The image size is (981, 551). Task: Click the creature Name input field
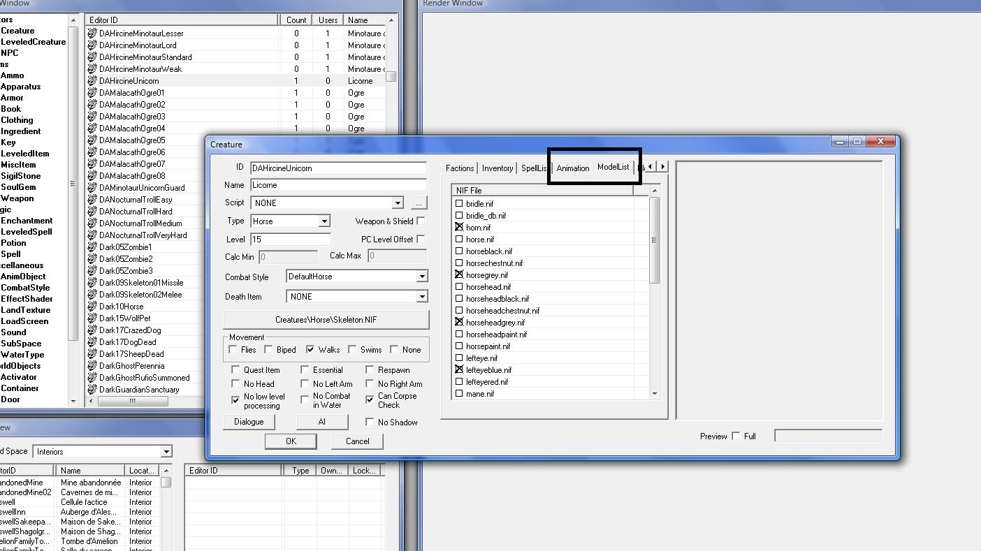[338, 185]
